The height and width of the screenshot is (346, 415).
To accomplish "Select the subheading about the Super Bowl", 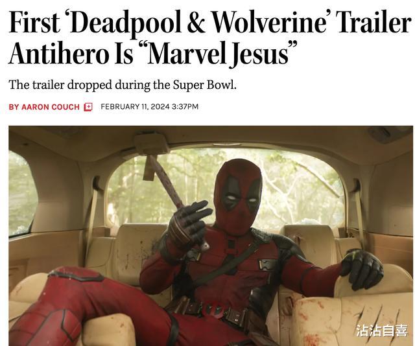I will pyautogui.click(x=123, y=85).
